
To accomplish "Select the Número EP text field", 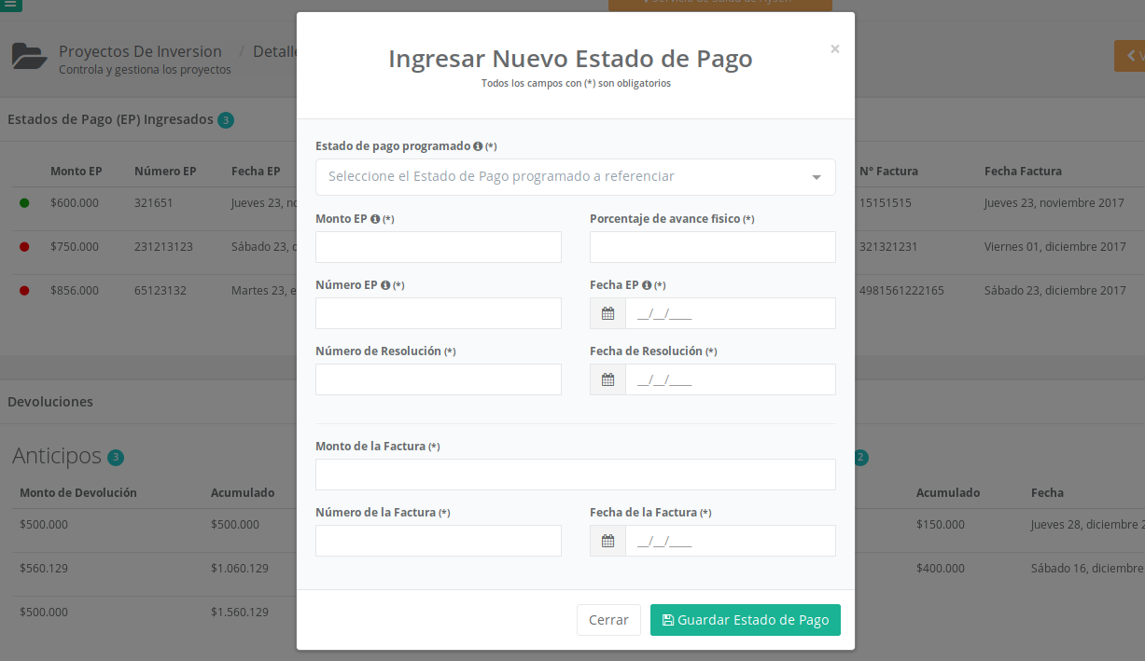I will tap(439, 313).
